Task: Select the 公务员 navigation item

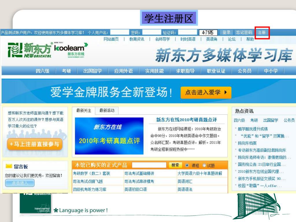Action: pyautogui.click(x=244, y=71)
